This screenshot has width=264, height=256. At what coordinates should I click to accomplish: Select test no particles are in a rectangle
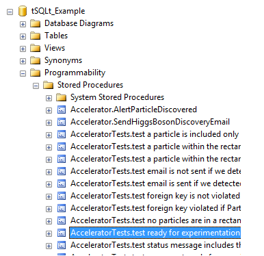tap(155, 220)
